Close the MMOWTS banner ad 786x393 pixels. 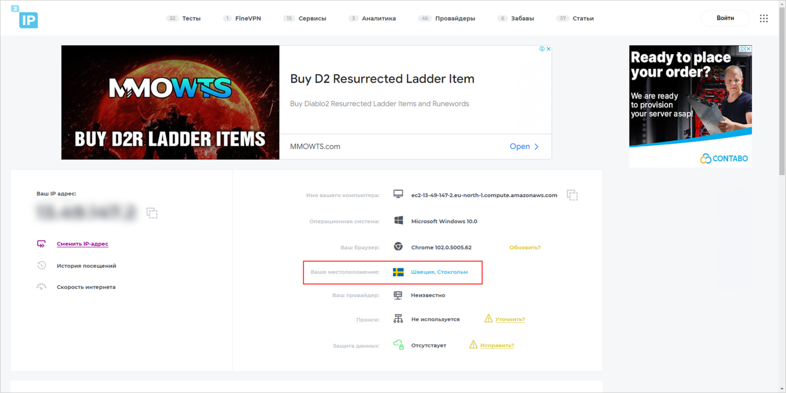click(x=548, y=49)
